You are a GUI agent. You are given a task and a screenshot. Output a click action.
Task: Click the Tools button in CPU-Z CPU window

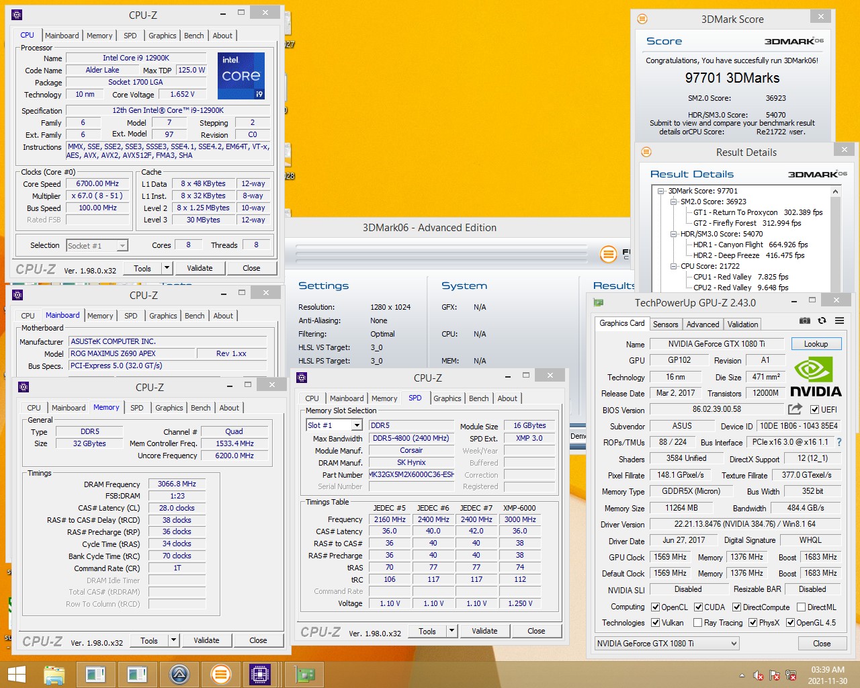[x=142, y=268]
